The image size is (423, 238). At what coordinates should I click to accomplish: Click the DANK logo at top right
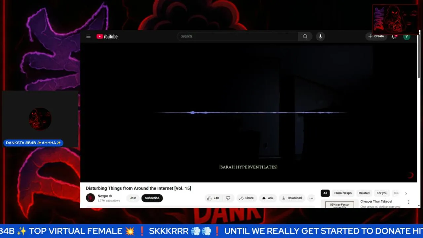(x=395, y=20)
